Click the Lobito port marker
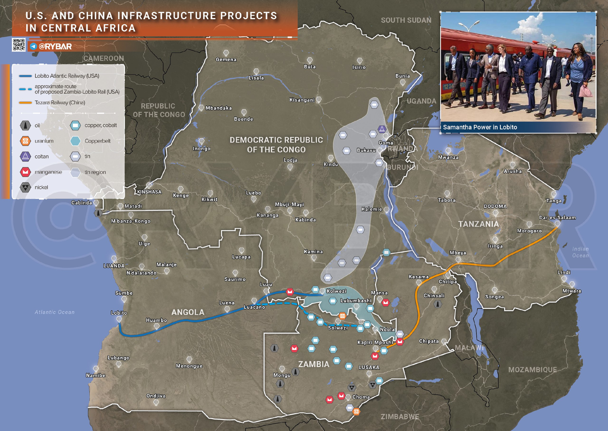The image size is (608, 431). [x=119, y=319]
